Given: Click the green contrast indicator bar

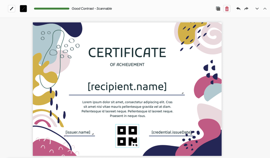Looking at the screenshot, I should point(51,8).
